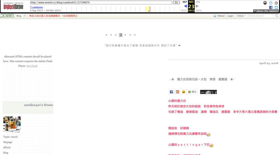Open the Wayback Machine help icon
The width and height of the screenshot is (280, 155).
click(x=271, y=3)
